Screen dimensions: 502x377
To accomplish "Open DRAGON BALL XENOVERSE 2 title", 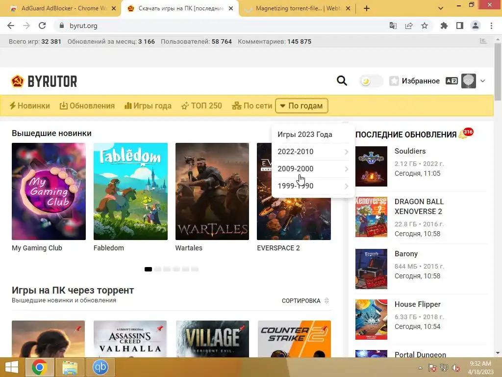I will point(419,207).
